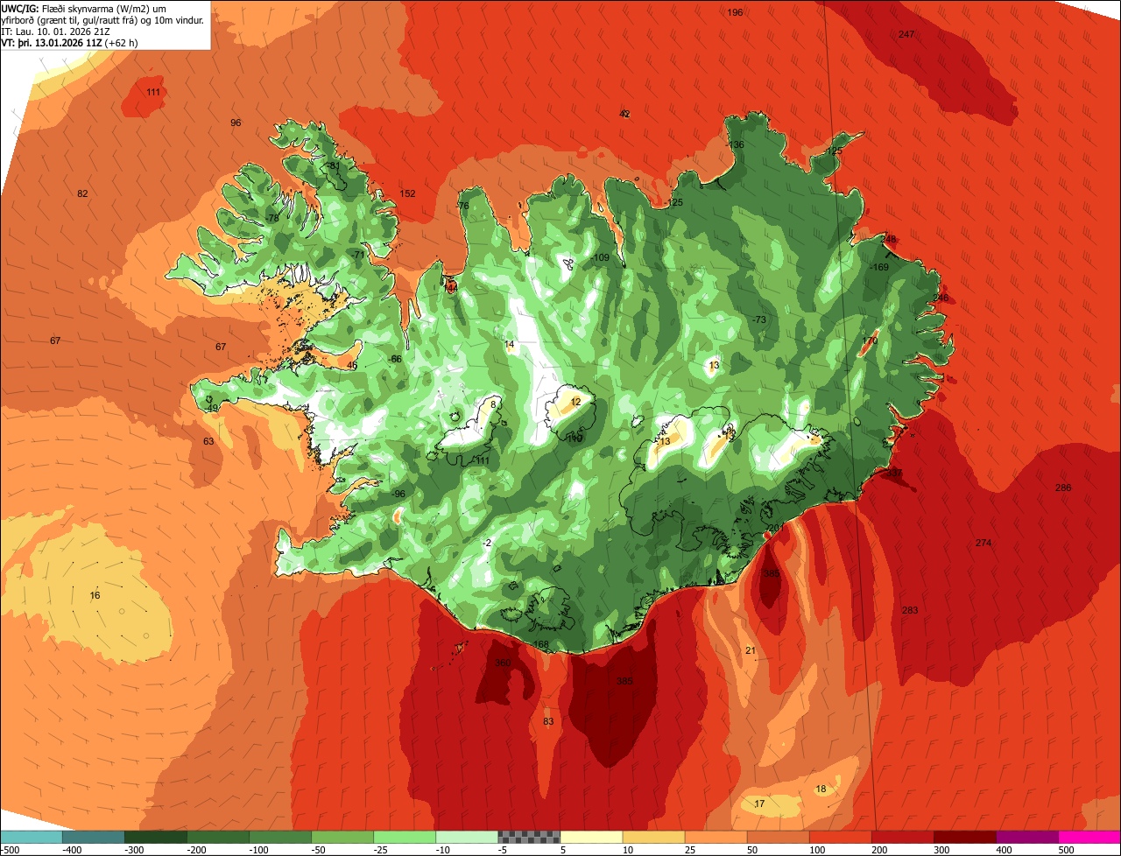Click the '-2' value in south Iceland
Image resolution: width=1121 pixels, height=856 pixels.
(x=487, y=543)
